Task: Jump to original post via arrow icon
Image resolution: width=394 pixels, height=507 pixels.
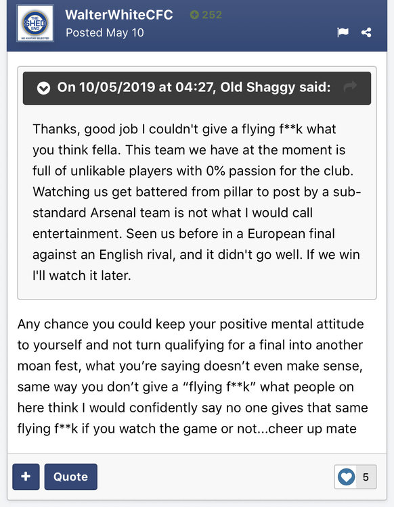Action: (350, 87)
